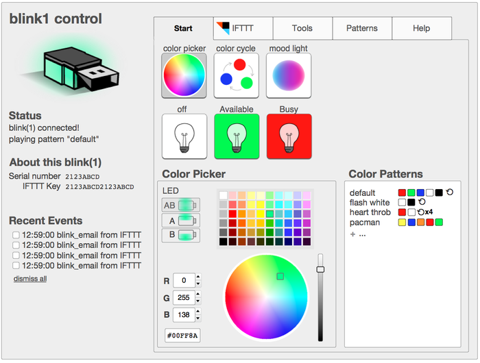
Task: Click the IFTTT logo in the tab
Action: 223,28
